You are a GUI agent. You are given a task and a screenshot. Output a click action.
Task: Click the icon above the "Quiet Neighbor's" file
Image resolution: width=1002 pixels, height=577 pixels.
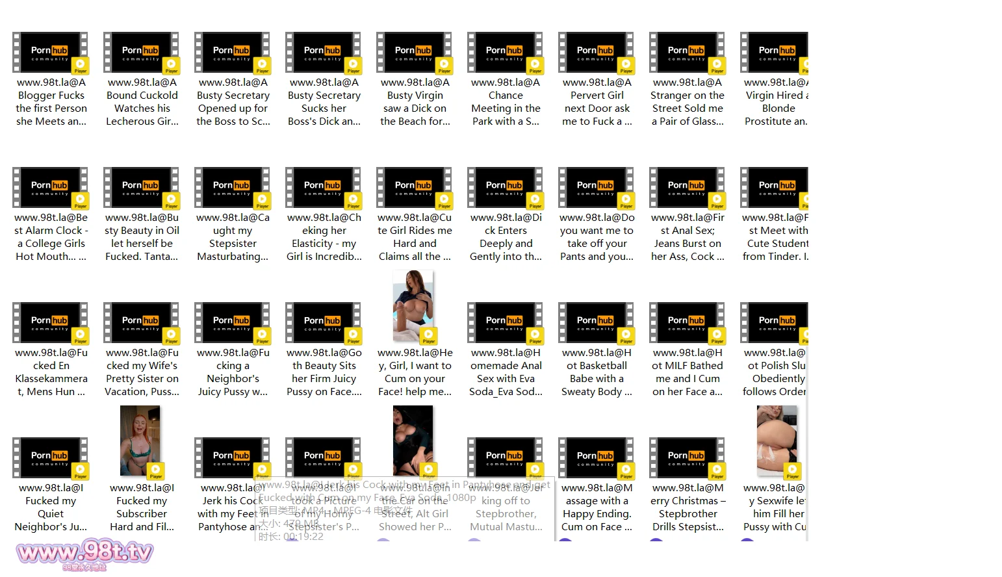coord(51,457)
